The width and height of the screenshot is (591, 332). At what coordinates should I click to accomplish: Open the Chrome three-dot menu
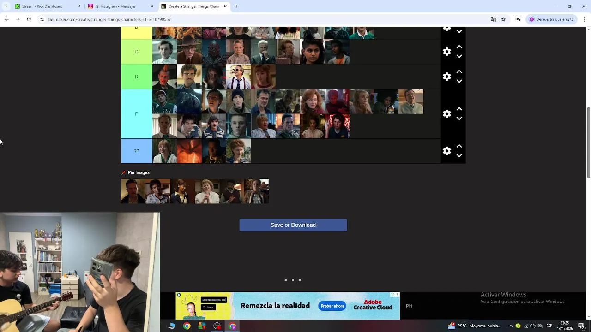585,19
